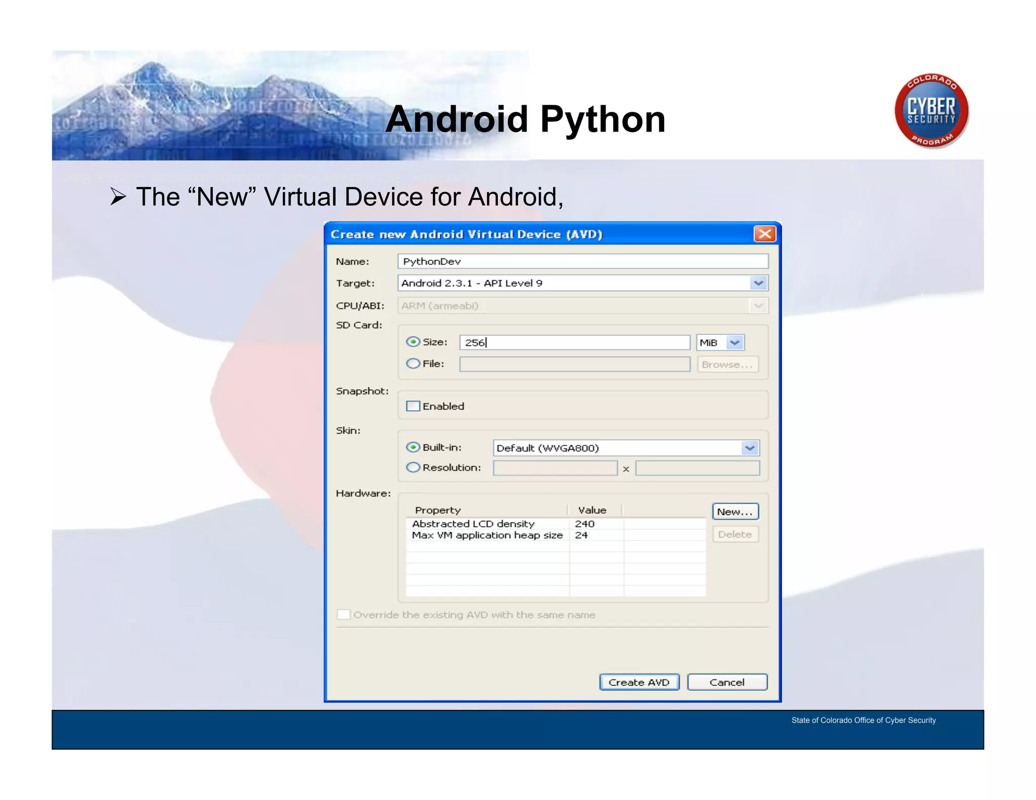
Task: Click New... to add hardware property
Action: click(x=735, y=512)
